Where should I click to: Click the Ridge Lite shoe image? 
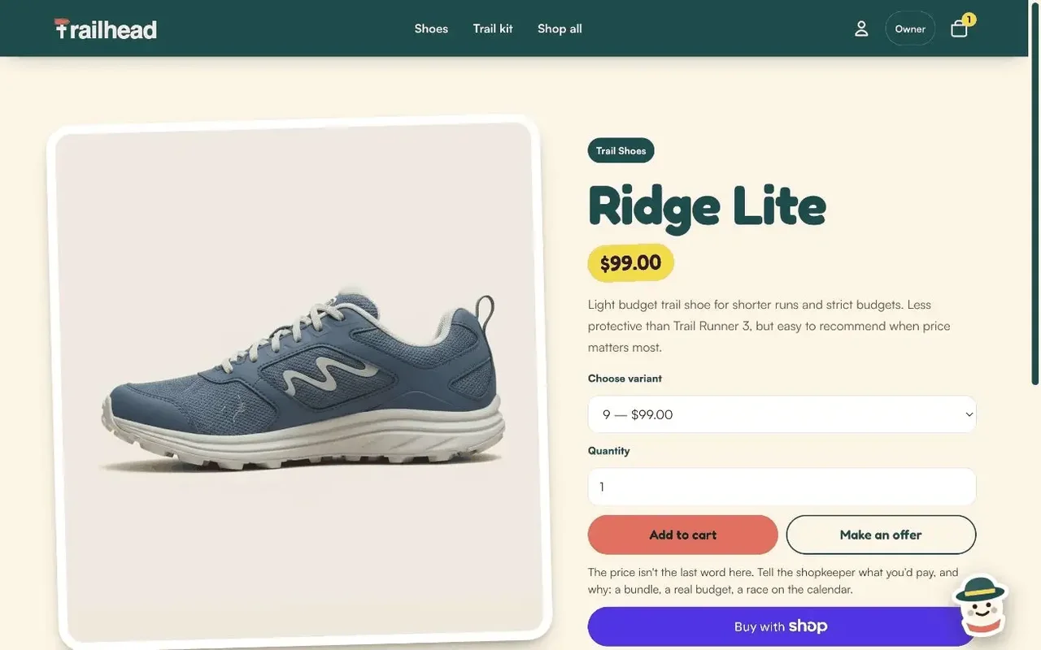click(x=299, y=382)
